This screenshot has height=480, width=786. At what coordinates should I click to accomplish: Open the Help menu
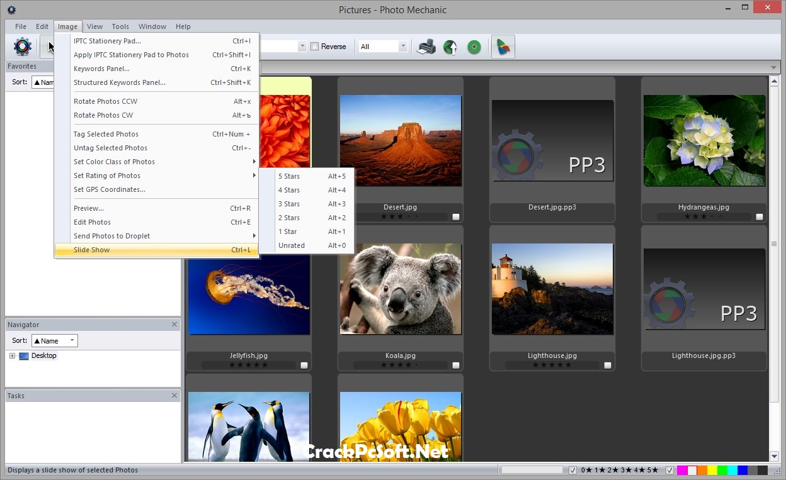(x=183, y=26)
